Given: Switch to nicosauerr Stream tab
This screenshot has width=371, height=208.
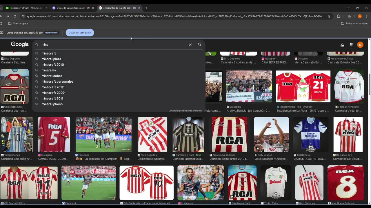Looking at the screenshot, I should (26, 8).
